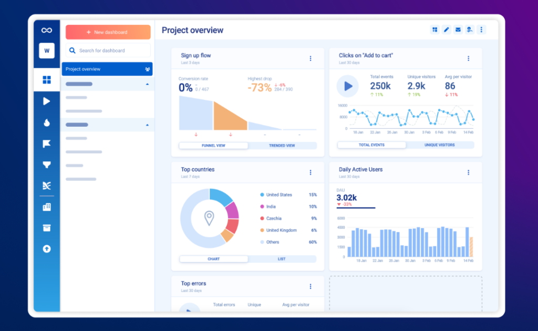Screen dimensions: 538x331
Task: Select the List view on Top countries
Action: 282,258
